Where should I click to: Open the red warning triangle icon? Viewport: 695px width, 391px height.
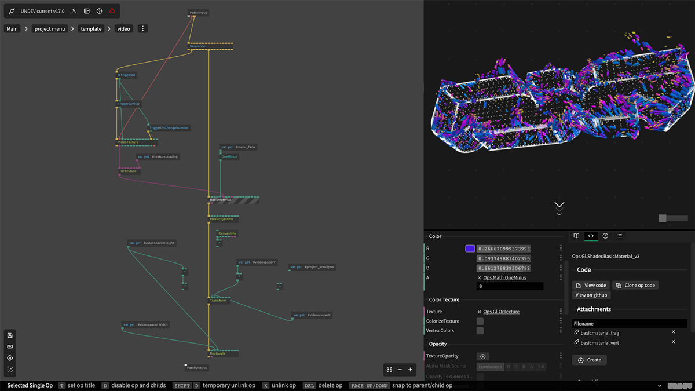pyautogui.click(x=112, y=11)
